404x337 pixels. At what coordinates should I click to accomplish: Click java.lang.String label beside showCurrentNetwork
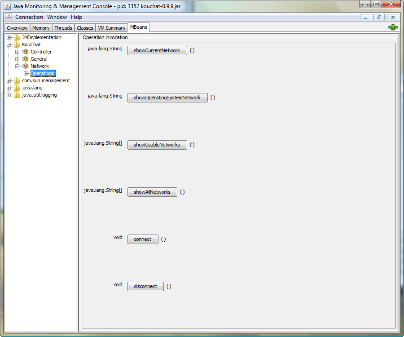coord(105,49)
